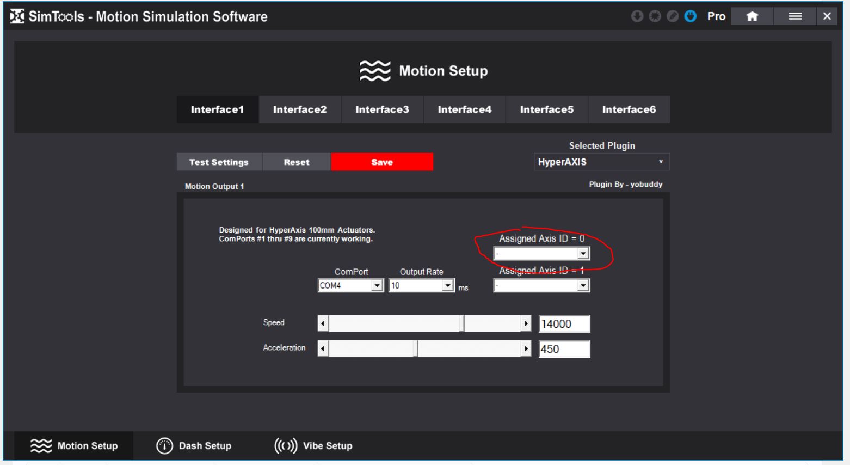The height and width of the screenshot is (465, 850).
Task: Click the "Designed for HyperAxis 100mm Actuators." text
Action: (x=297, y=230)
